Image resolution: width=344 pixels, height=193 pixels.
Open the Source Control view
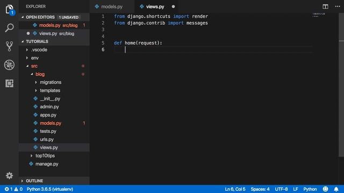click(9, 46)
